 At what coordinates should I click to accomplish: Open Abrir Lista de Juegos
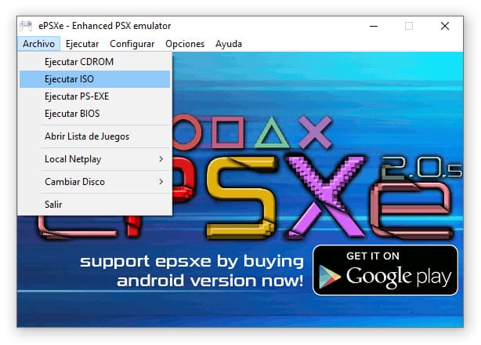click(x=87, y=136)
